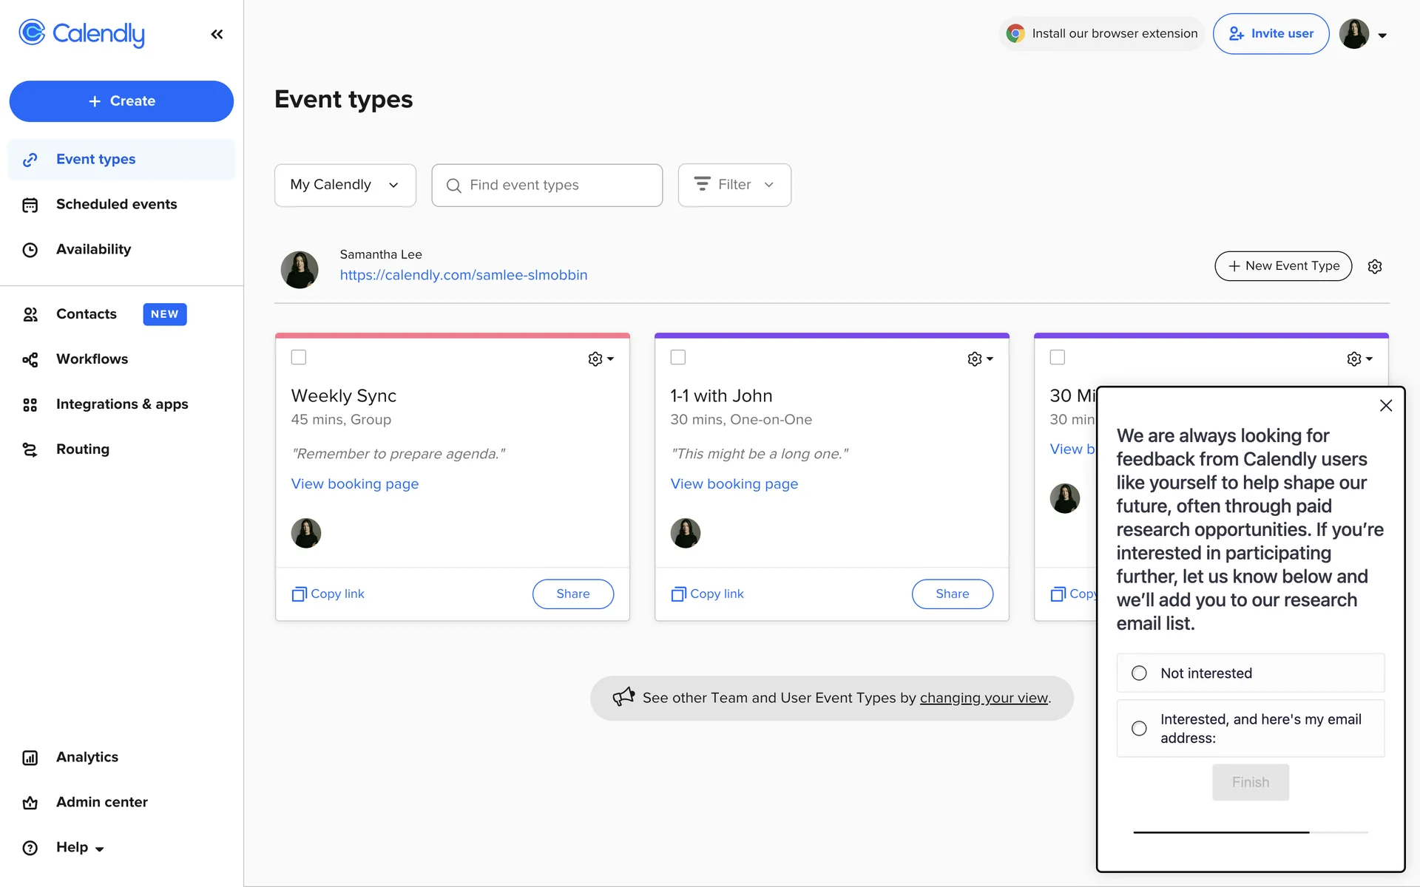Click the Calendly logo

(x=81, y=33)
